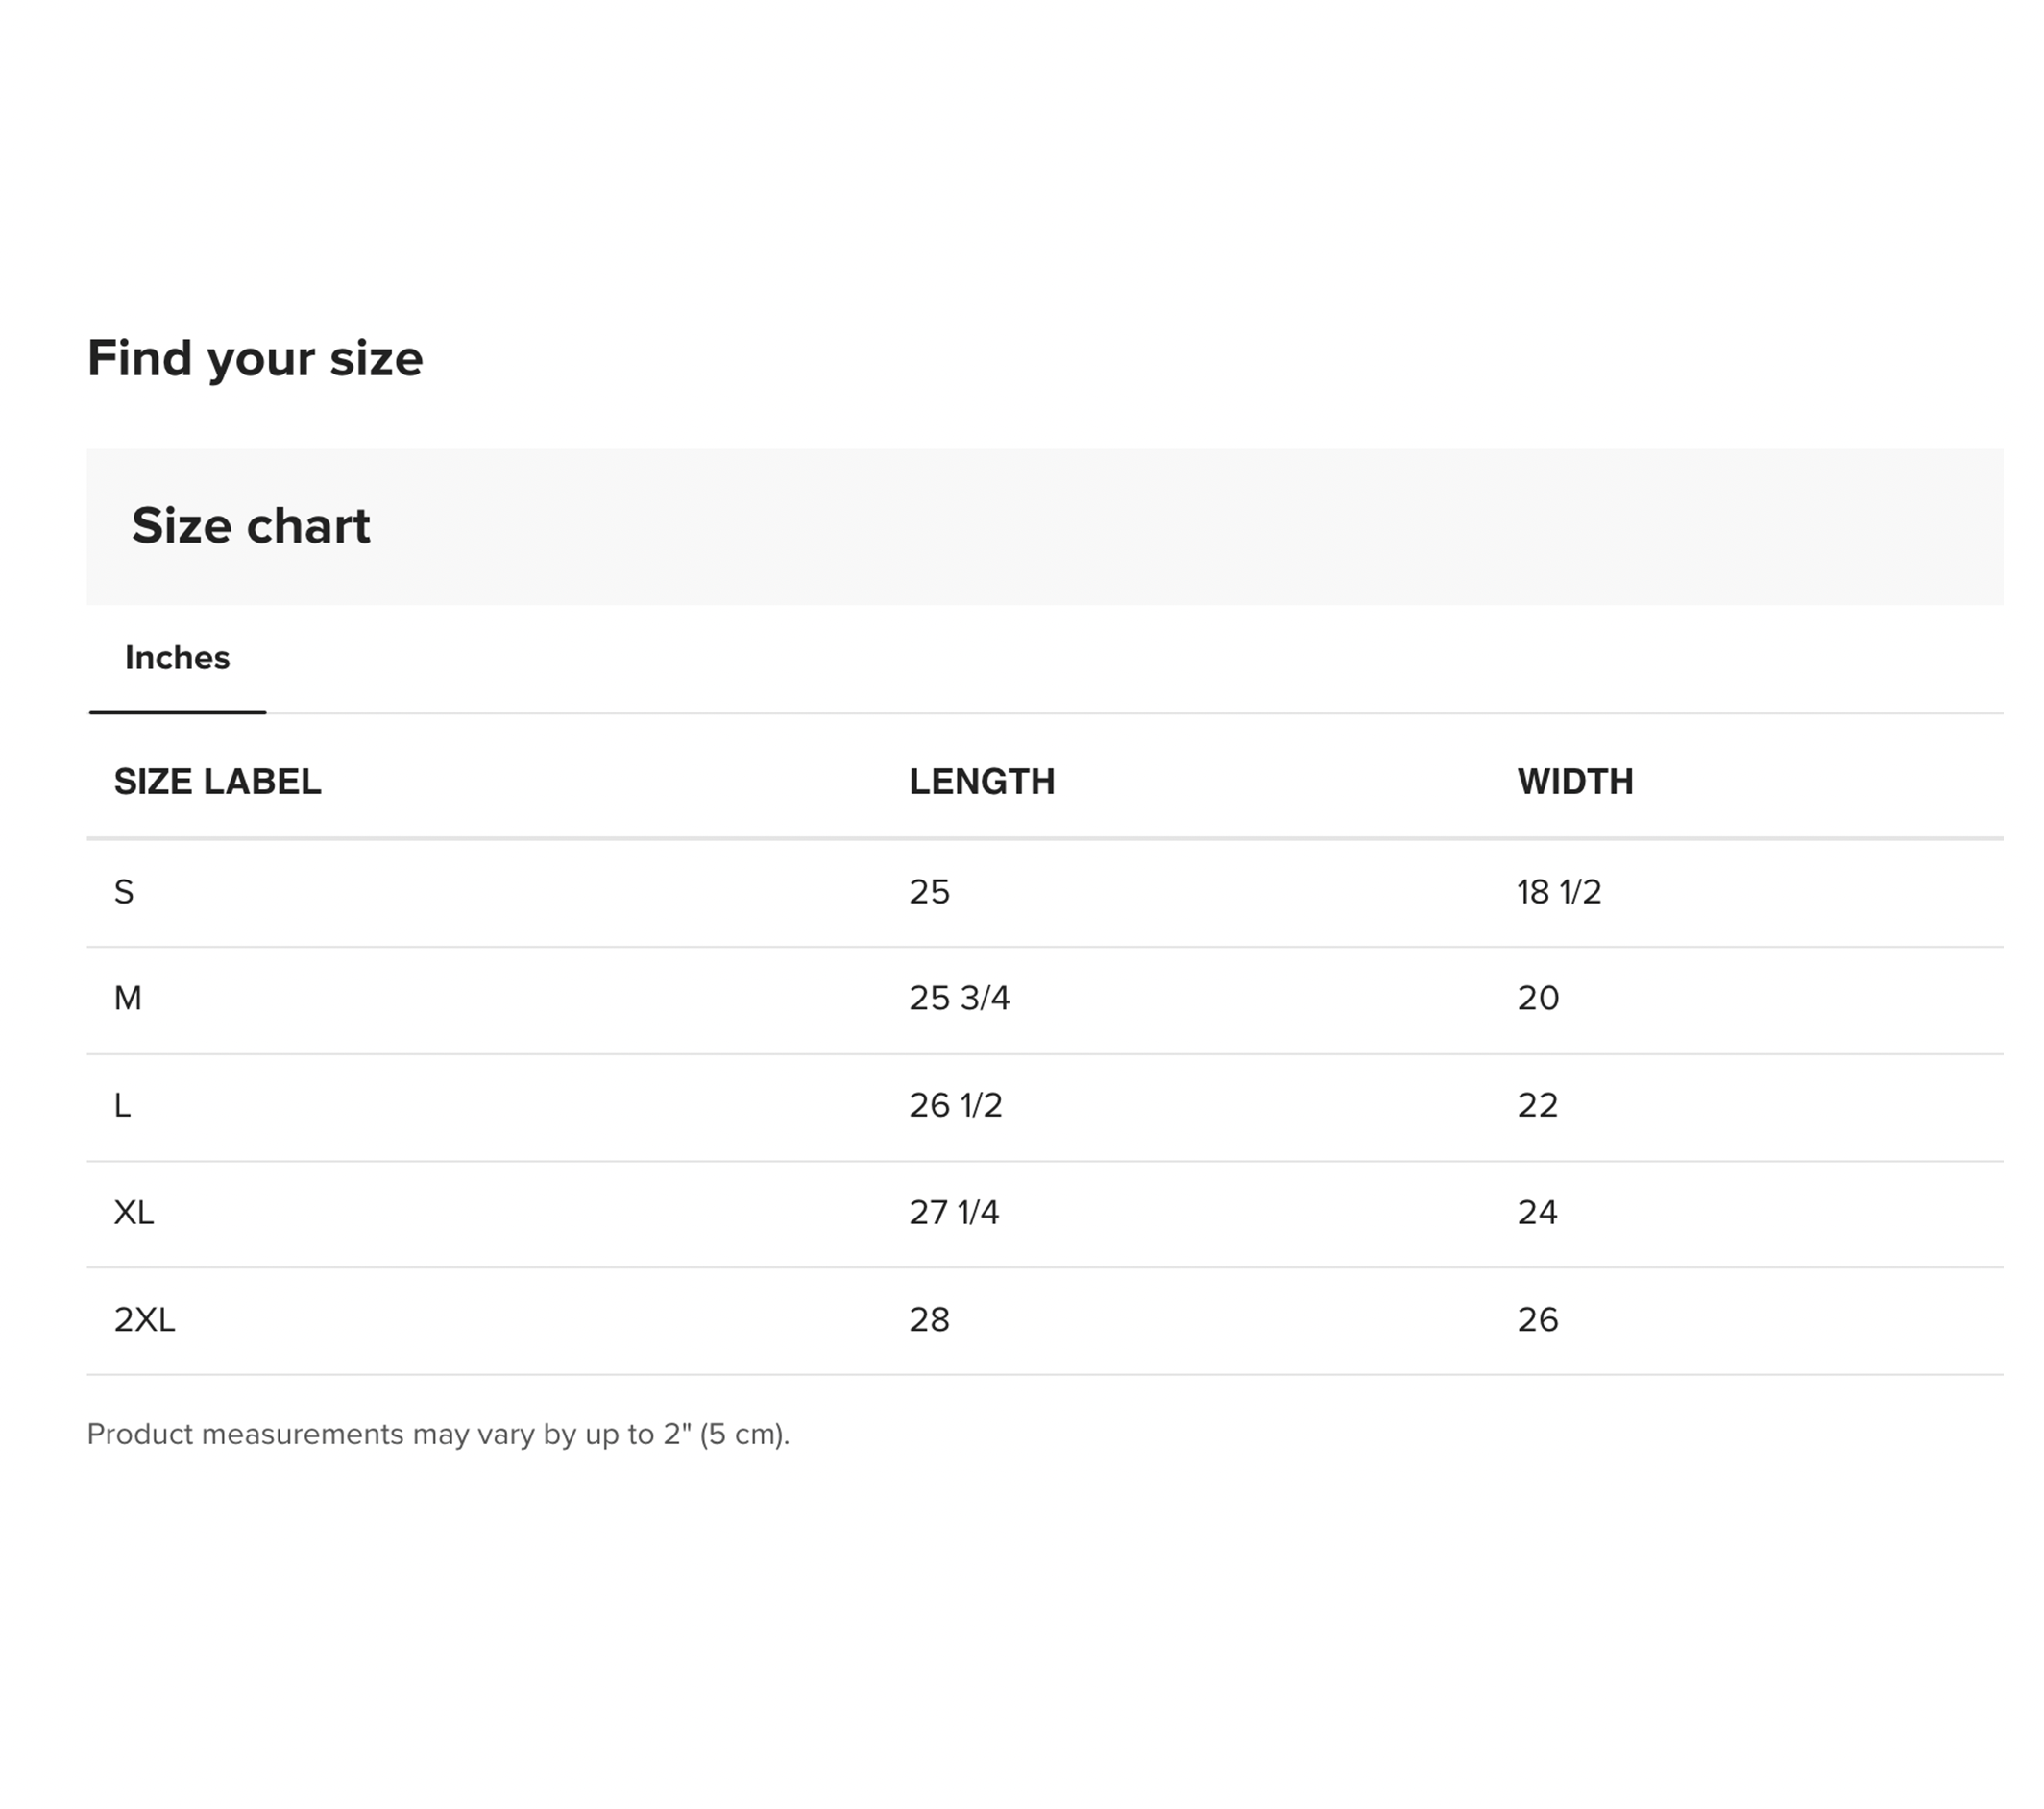Click the XL width value 24
The width and height of the screenshot is (2044, 1809).
tap(1537, 1213)
